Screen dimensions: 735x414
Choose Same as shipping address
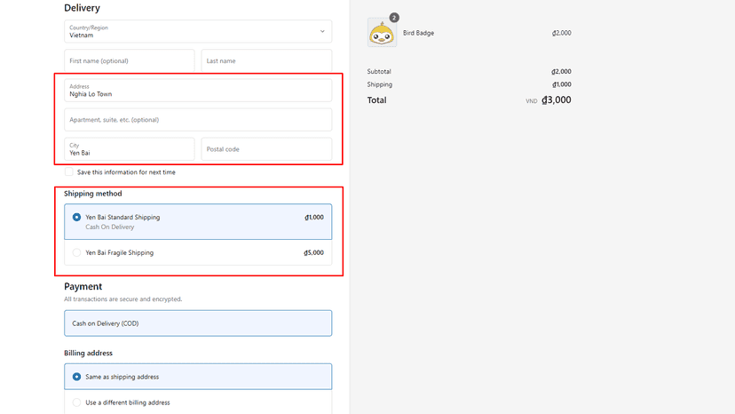[x=76, y=377]
